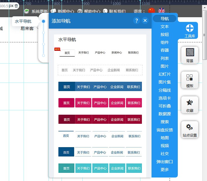Open the 工具库 toolbox plus icon

coord(190,28)
